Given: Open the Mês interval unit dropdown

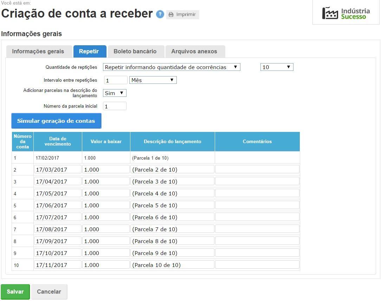Looking at the screenshot, I should pyautogui.click(x=153, y=80).
